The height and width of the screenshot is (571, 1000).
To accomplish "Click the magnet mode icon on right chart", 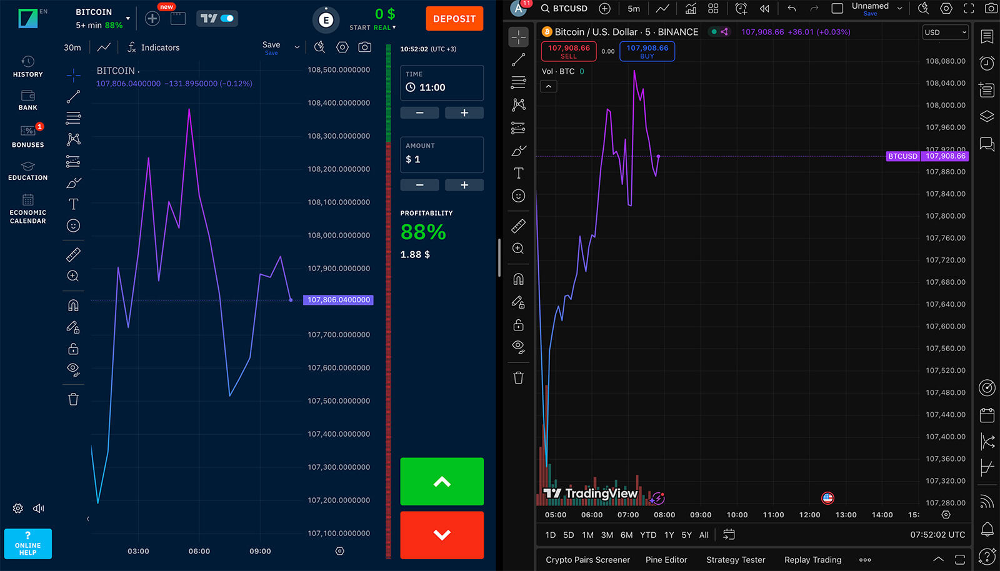I will [x=518, y=279].
